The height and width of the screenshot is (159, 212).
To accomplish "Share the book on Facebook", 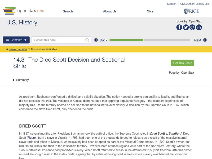I will [x=179, y=27].
